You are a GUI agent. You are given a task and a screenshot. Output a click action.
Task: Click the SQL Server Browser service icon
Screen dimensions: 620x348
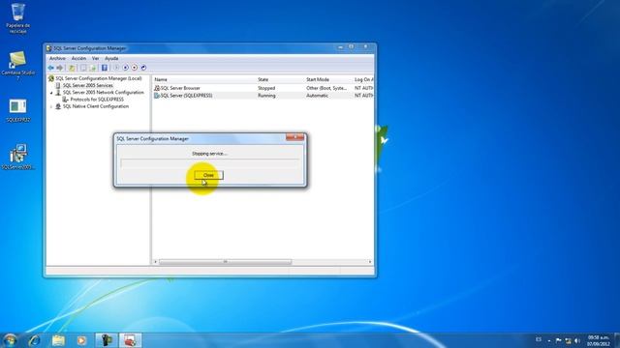pos(157,88)
